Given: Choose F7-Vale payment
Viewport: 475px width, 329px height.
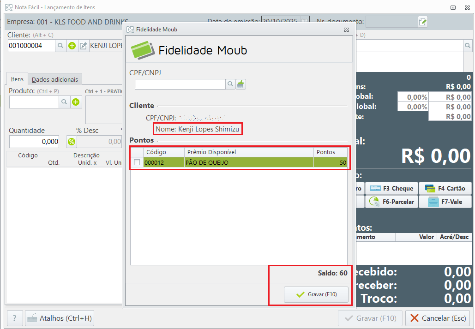Looking at the screenshot, I should pos(445,202).
